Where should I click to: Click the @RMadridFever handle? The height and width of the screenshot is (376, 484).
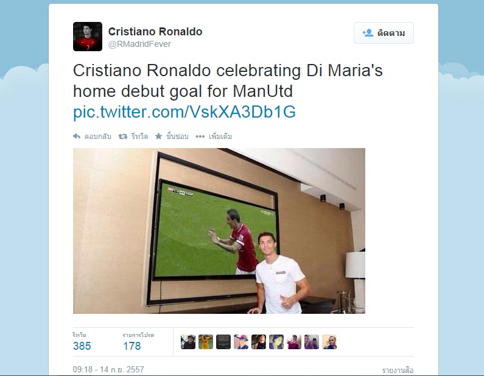(x=139, y=44)
